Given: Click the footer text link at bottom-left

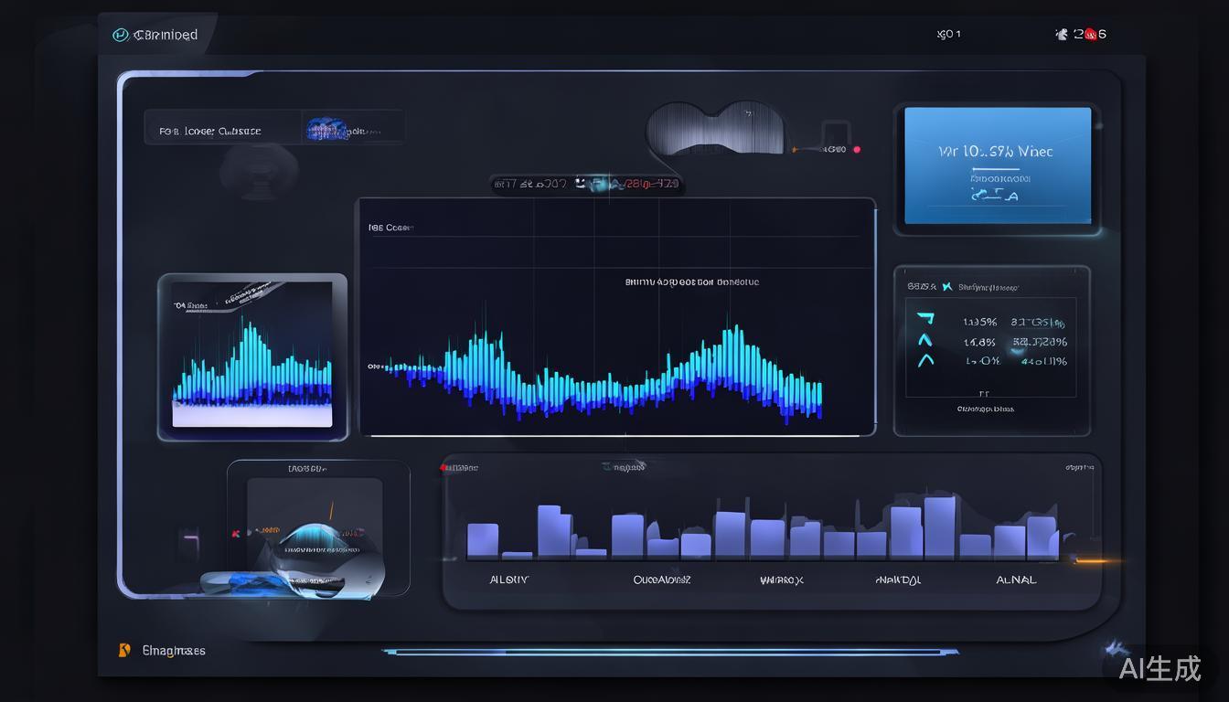Looking at the screenshot, I should pyautogui.click(x=174, y=651).
